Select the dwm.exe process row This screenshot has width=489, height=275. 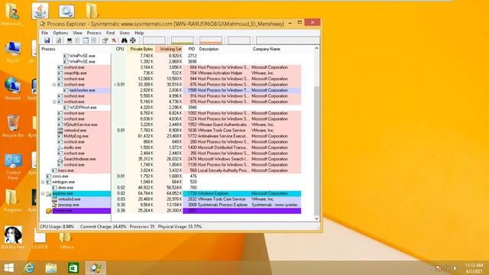click(x=171, y=188)
